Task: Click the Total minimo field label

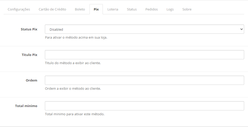Action: 26,106
